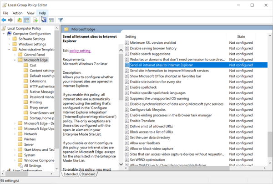The width and height of the screenshot is (273, 184).
Task: Toggle the Show/Hide Console Tree icon
Action: tap(27, 20)
